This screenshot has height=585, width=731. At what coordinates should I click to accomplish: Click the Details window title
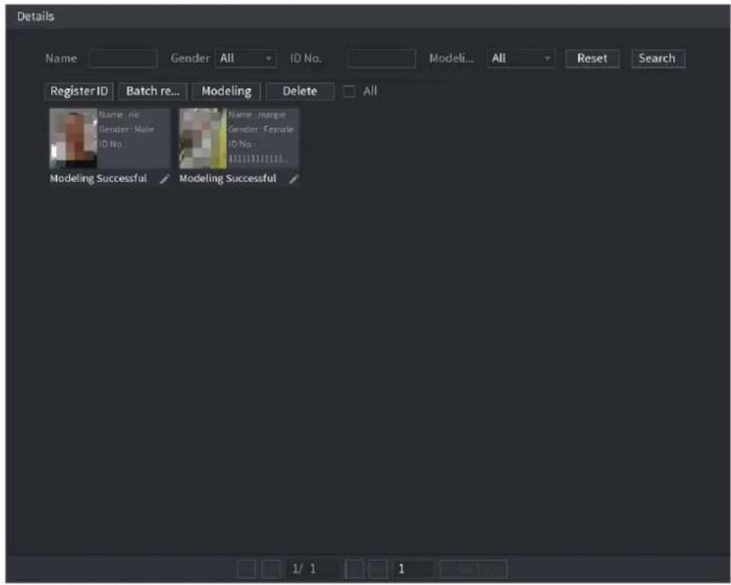pyautogui.click(x=35, y=17)
